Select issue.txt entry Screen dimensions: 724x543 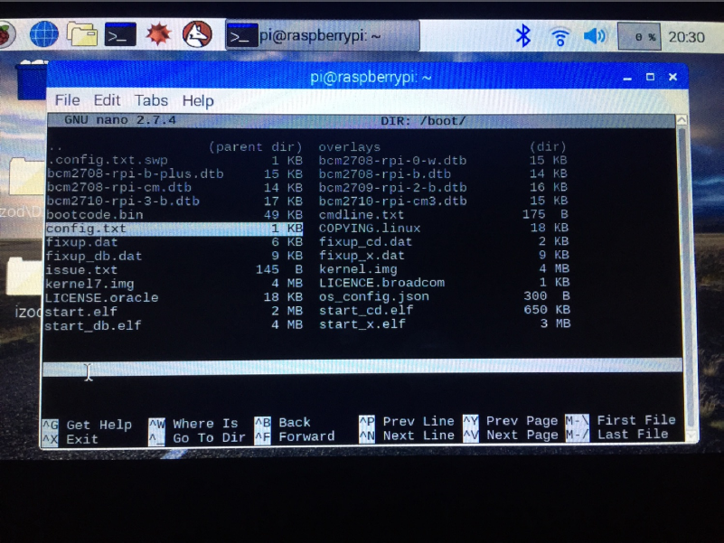coord(174,269)
